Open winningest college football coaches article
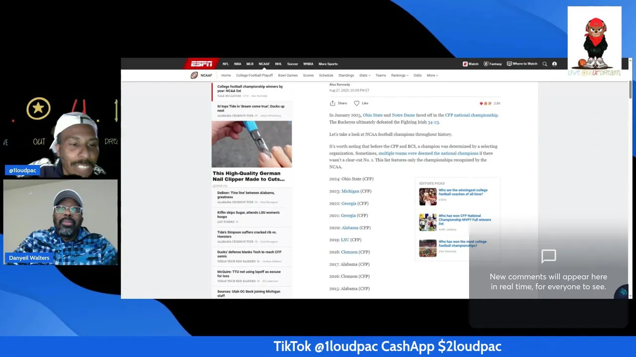 coord(463,192)
